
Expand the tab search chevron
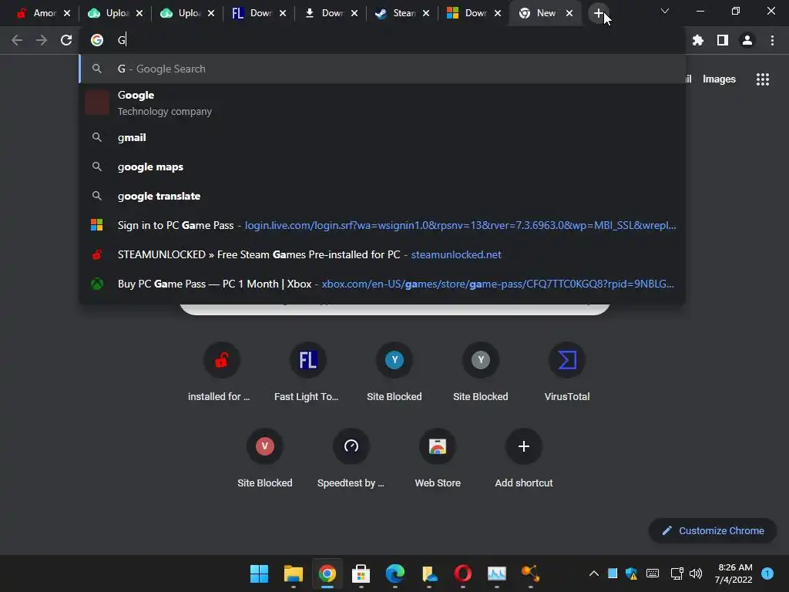coord(665,11)
